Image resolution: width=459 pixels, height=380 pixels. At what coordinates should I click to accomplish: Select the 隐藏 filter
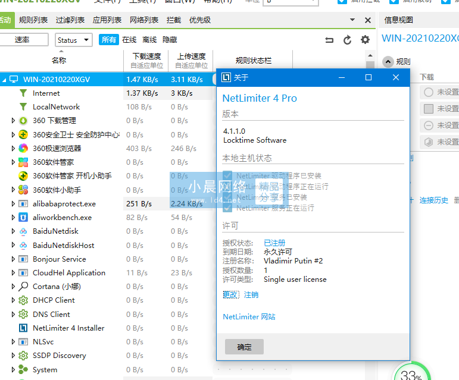(x=170, y=39)
